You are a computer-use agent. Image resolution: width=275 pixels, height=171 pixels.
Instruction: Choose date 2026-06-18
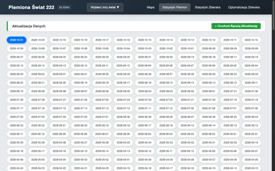tap(123, 125)
